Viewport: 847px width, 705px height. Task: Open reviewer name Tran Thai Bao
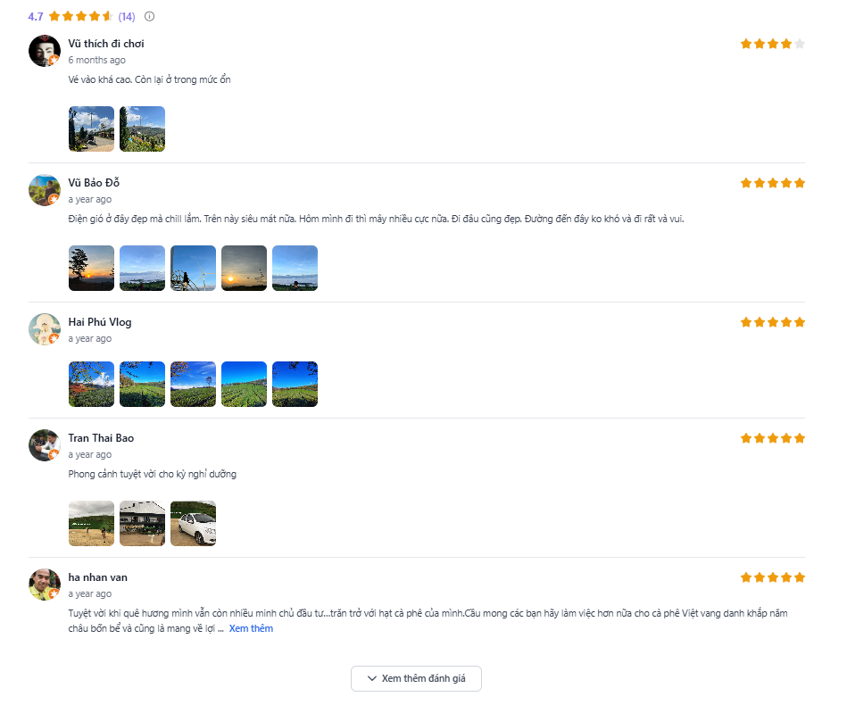[x=101, y=438]
